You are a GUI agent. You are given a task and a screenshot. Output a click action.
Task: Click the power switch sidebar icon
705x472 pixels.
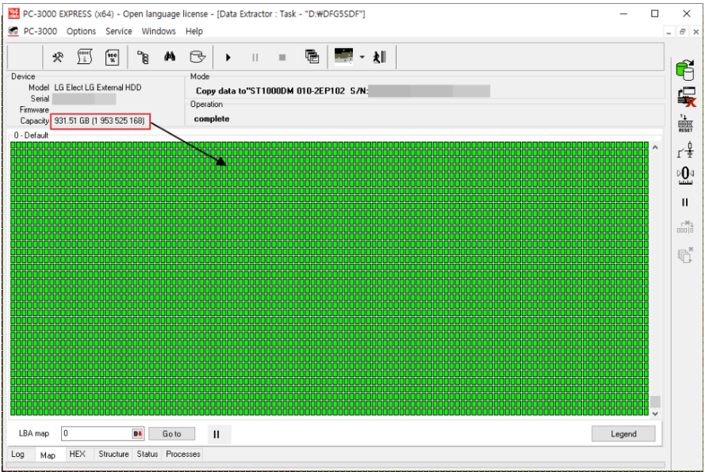click(x=685, y=150)
